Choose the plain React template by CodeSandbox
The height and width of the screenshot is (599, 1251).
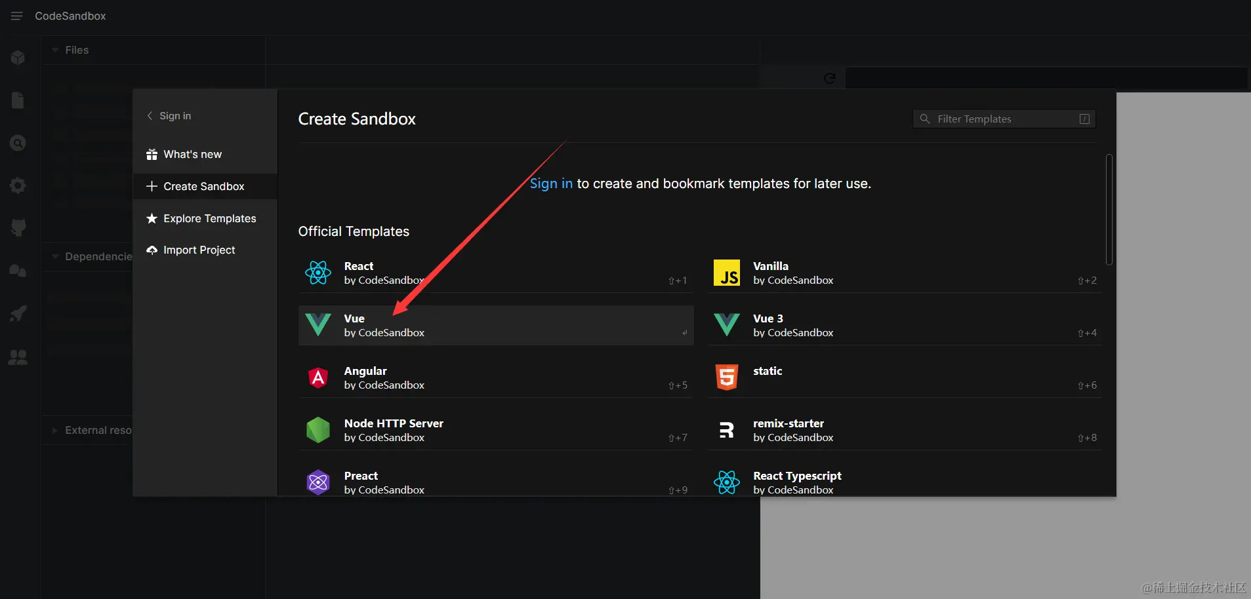[496, 273]
